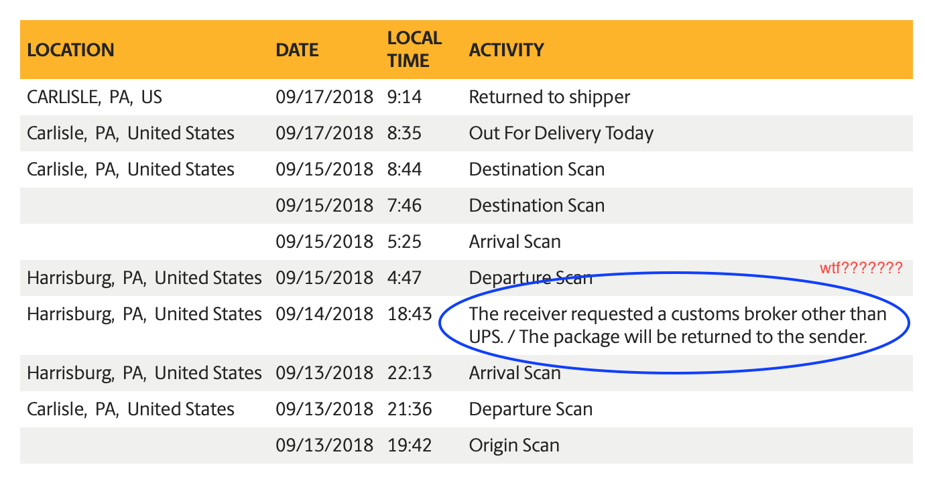Select the Arrival Scan at 22:13
Image resolution: width=925 pixels, height=489 pixels.
[x=515, y=372]
